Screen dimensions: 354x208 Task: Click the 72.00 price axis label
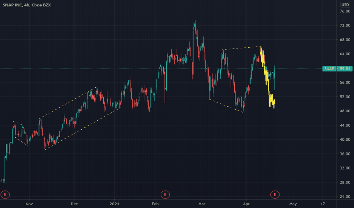point(345,25)
